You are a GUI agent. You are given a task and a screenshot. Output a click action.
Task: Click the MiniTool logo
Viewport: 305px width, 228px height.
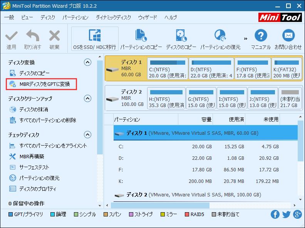[280, 17]
